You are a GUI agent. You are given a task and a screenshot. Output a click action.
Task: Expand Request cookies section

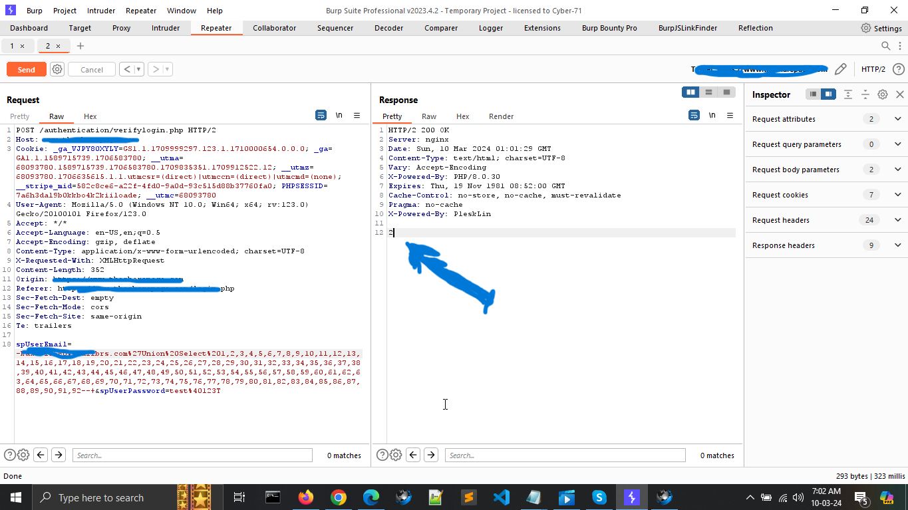(x=897, y=195)
